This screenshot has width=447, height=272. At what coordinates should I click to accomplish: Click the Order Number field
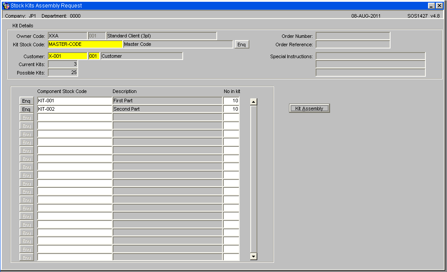pyautogui.click(x=353, y=36)
